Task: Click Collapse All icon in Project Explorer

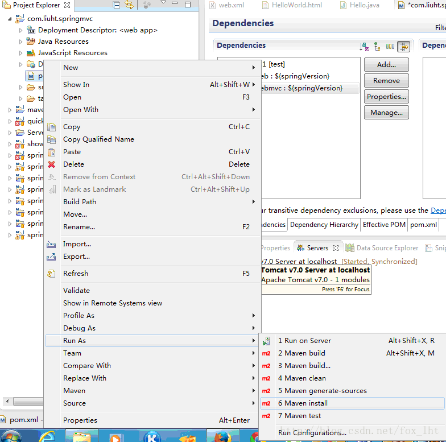Action: tap(116, 5)
